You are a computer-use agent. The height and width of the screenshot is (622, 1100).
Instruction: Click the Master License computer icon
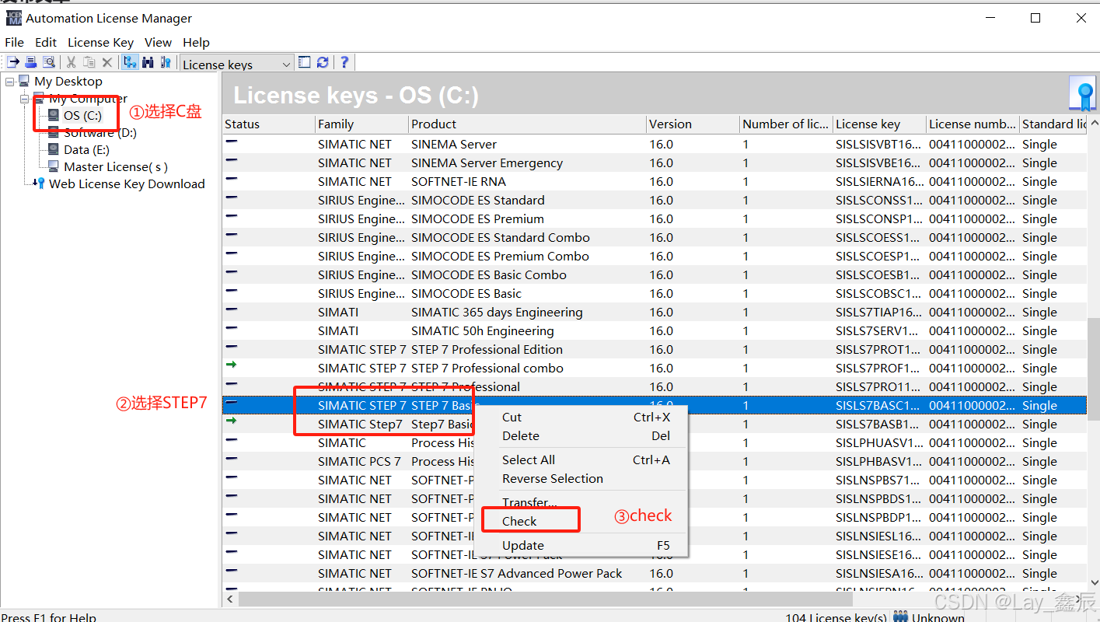coord(53,166)
